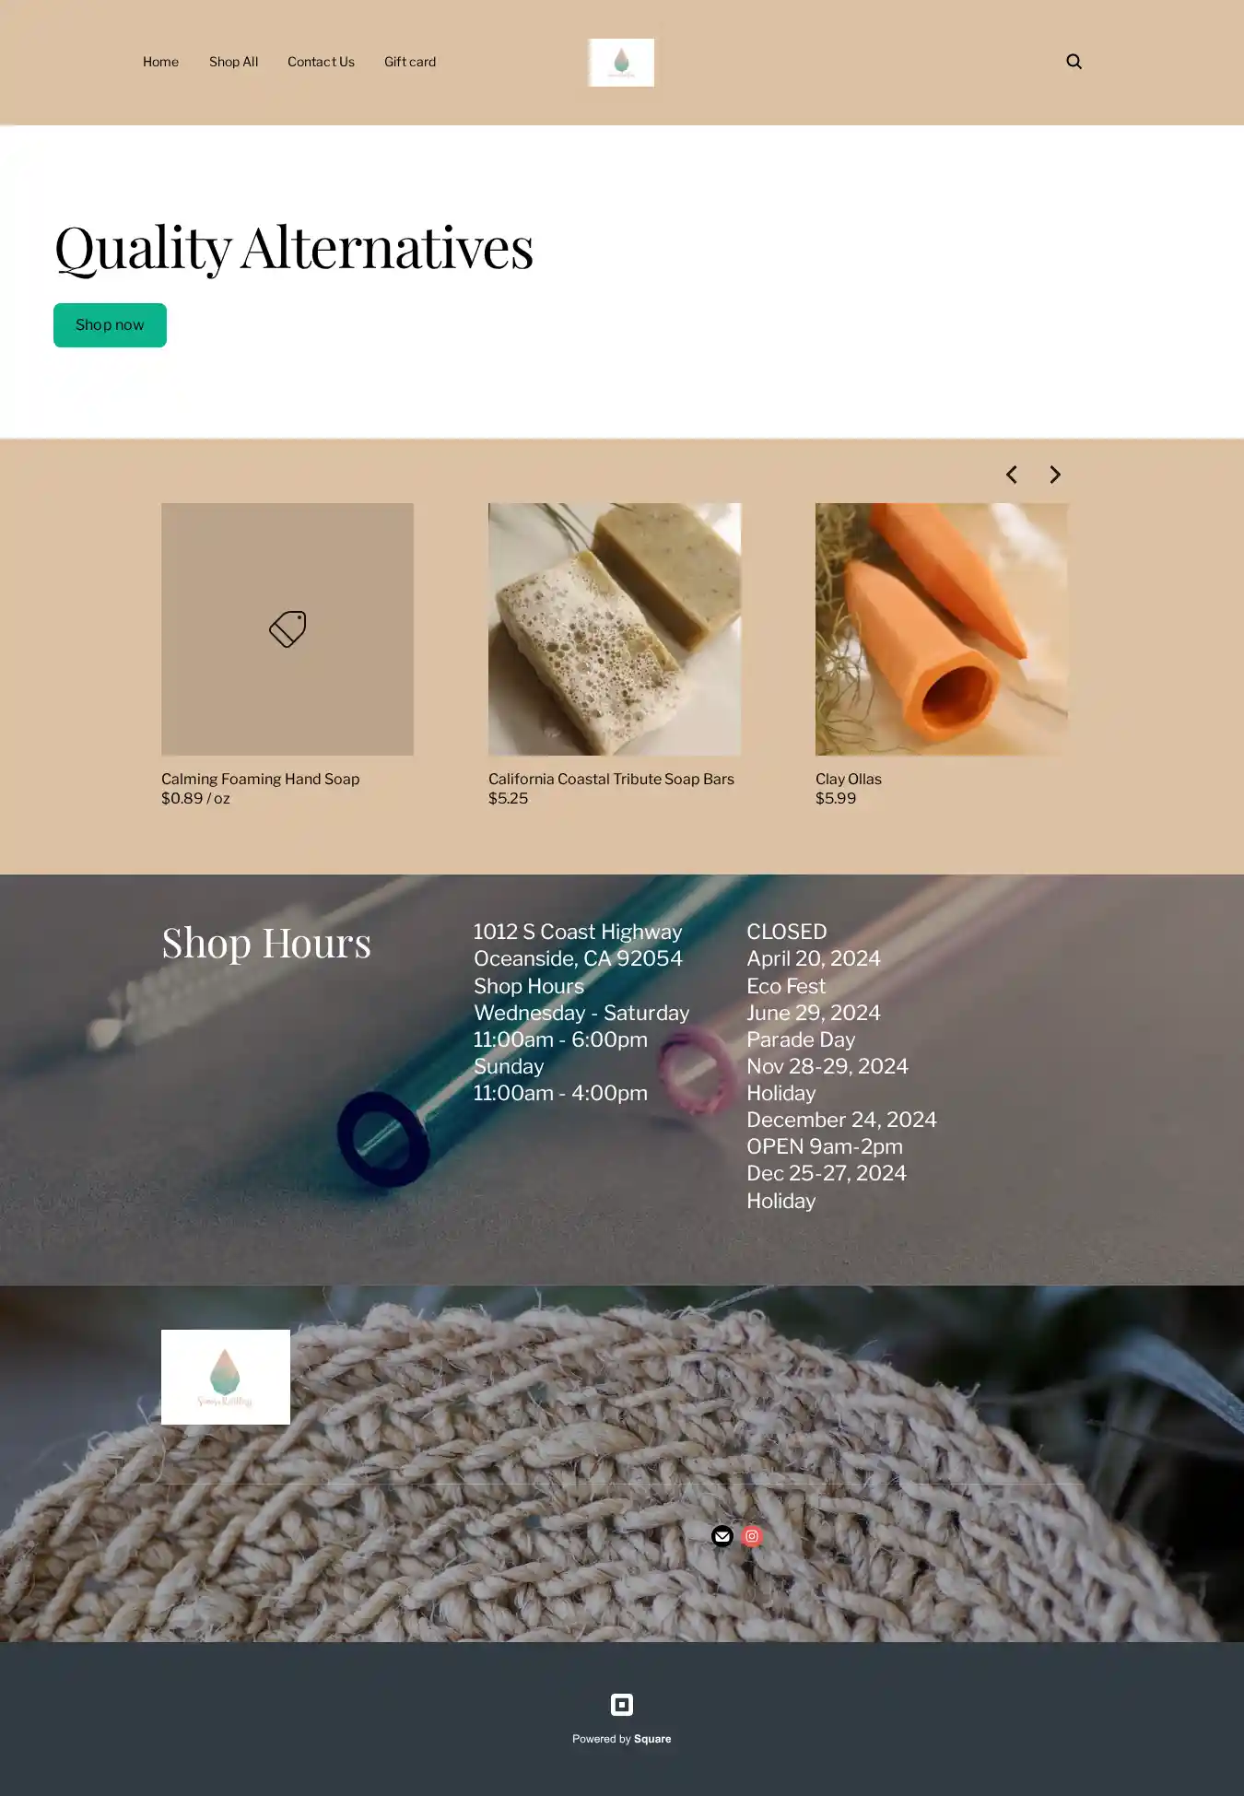
Task: Open California Coastal Tribute Soap Bars title
Action: pyautogui.click(x=611, y=779)
